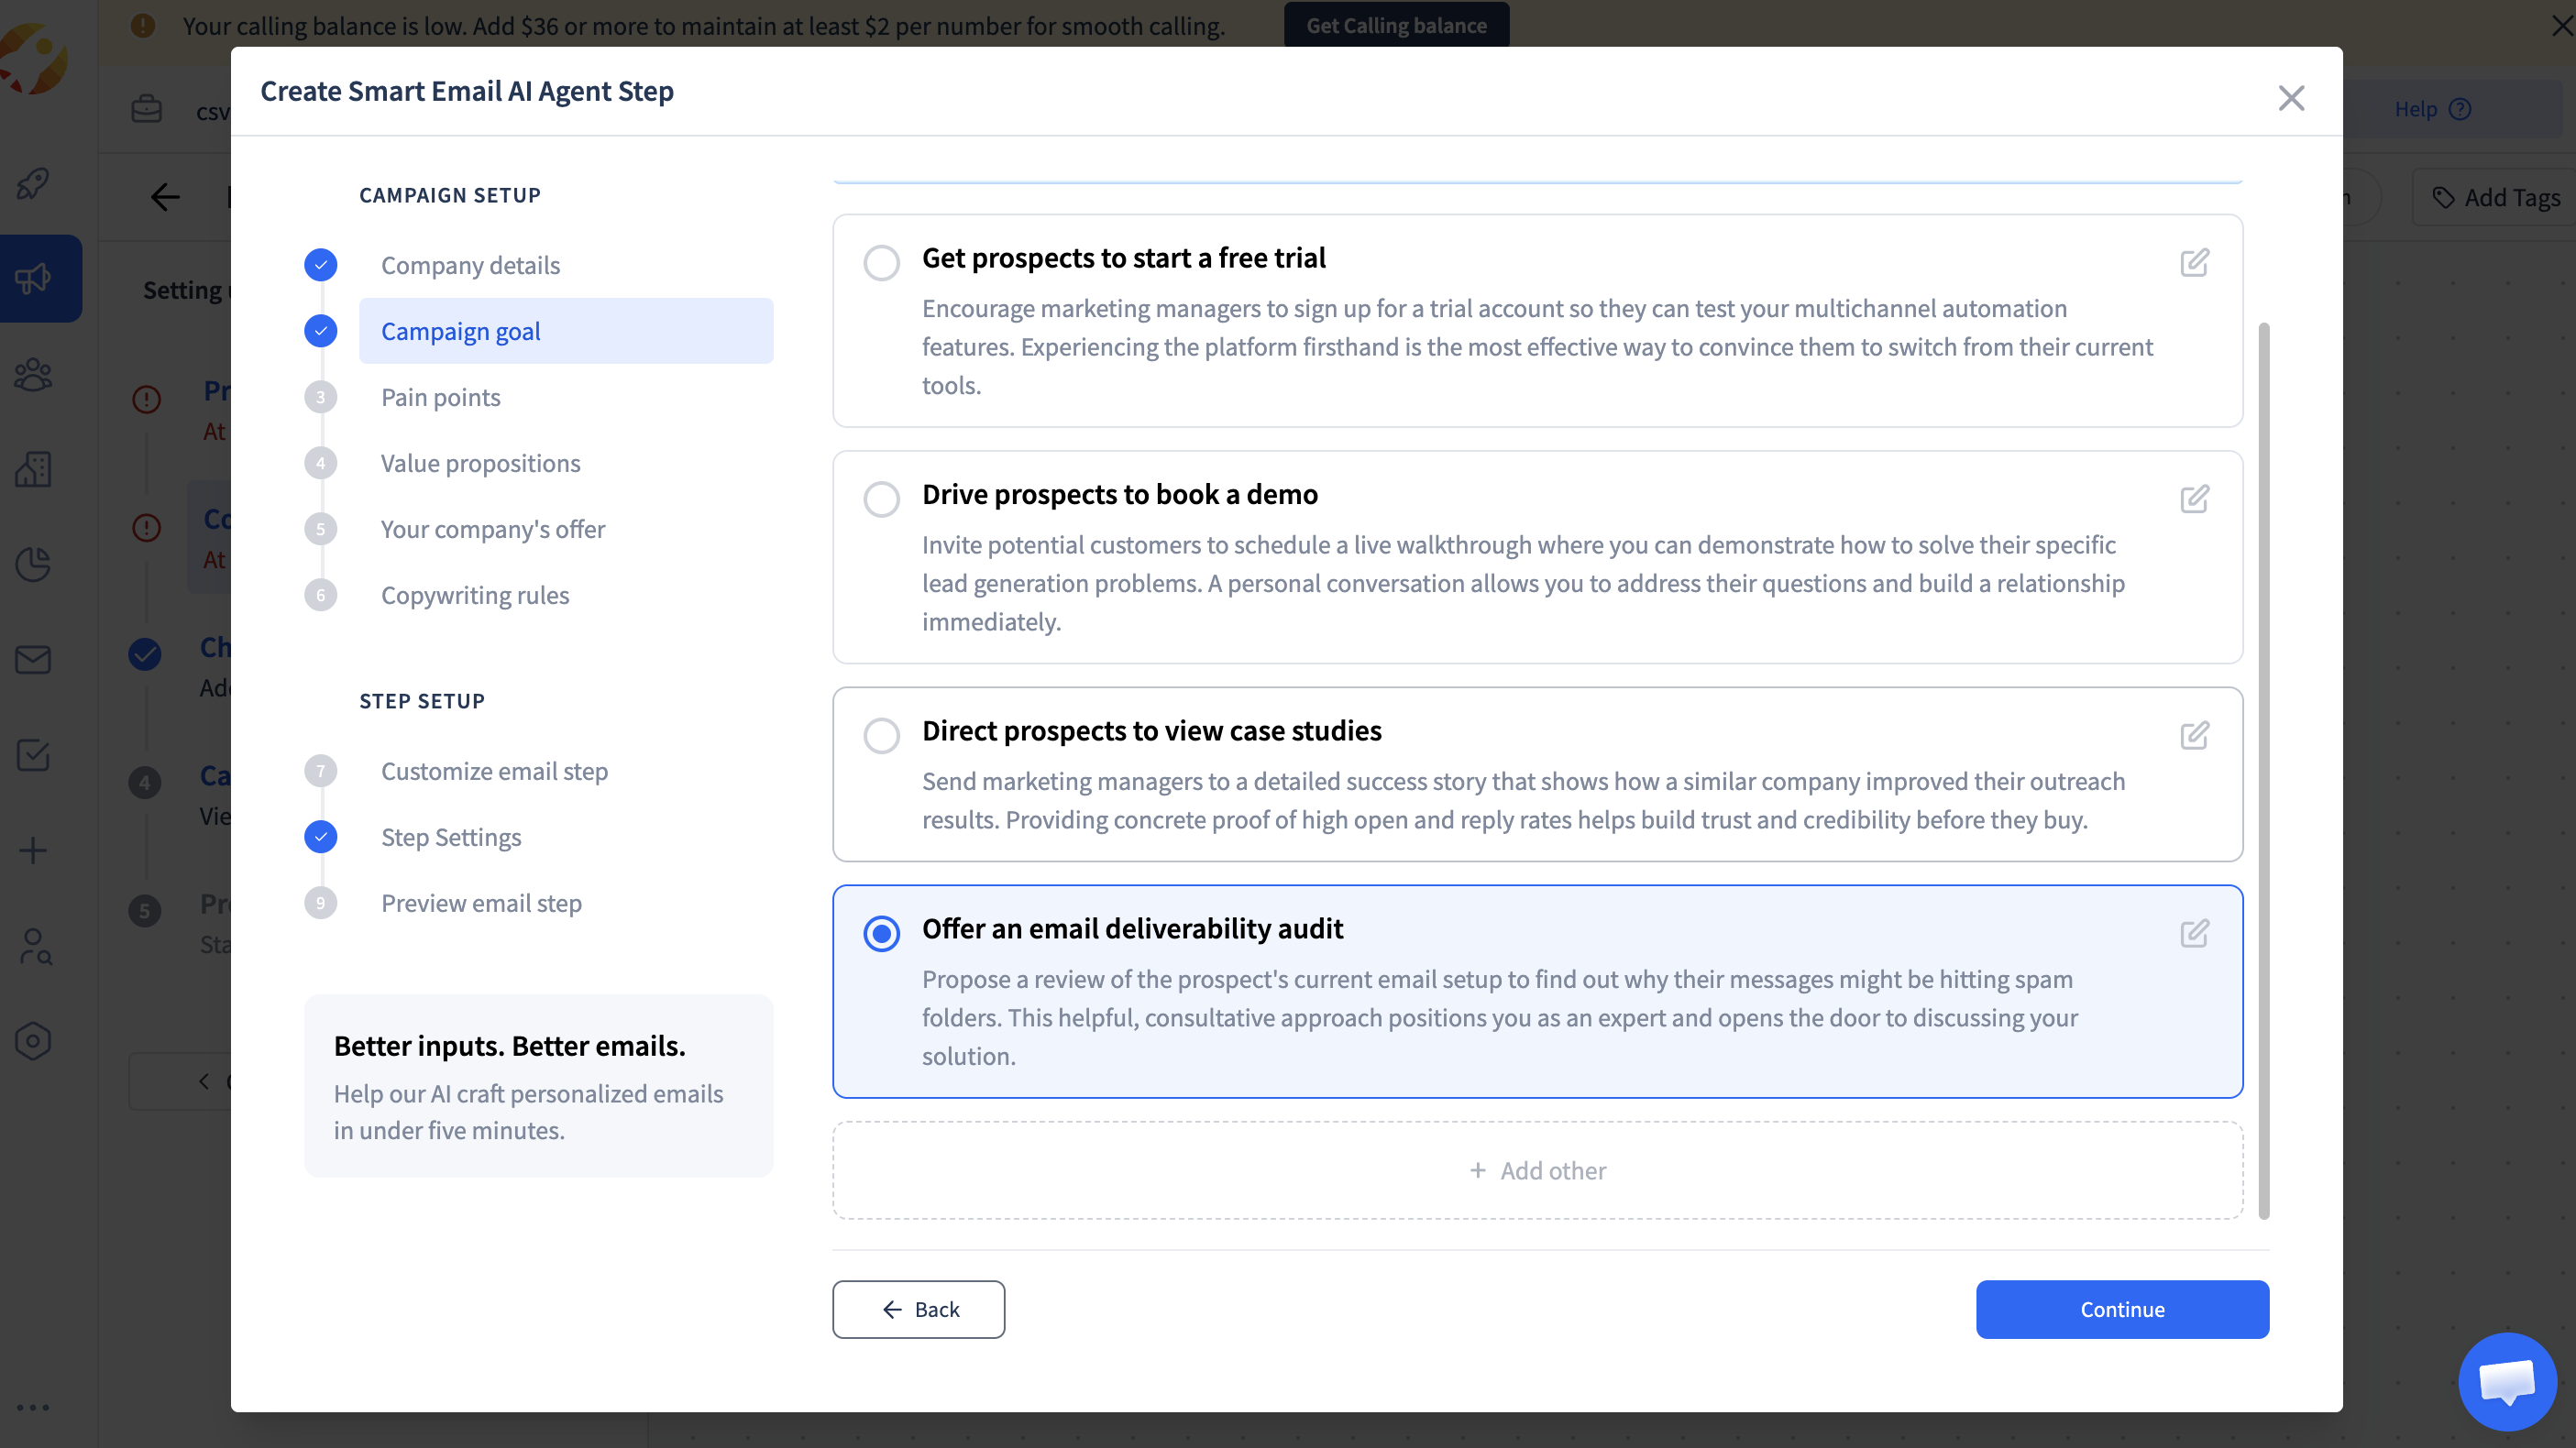Viewport: 2576px width, 1448px height.
Task: Choose 'Direct prospects to view case studies' option
Action: pos(881,736)
